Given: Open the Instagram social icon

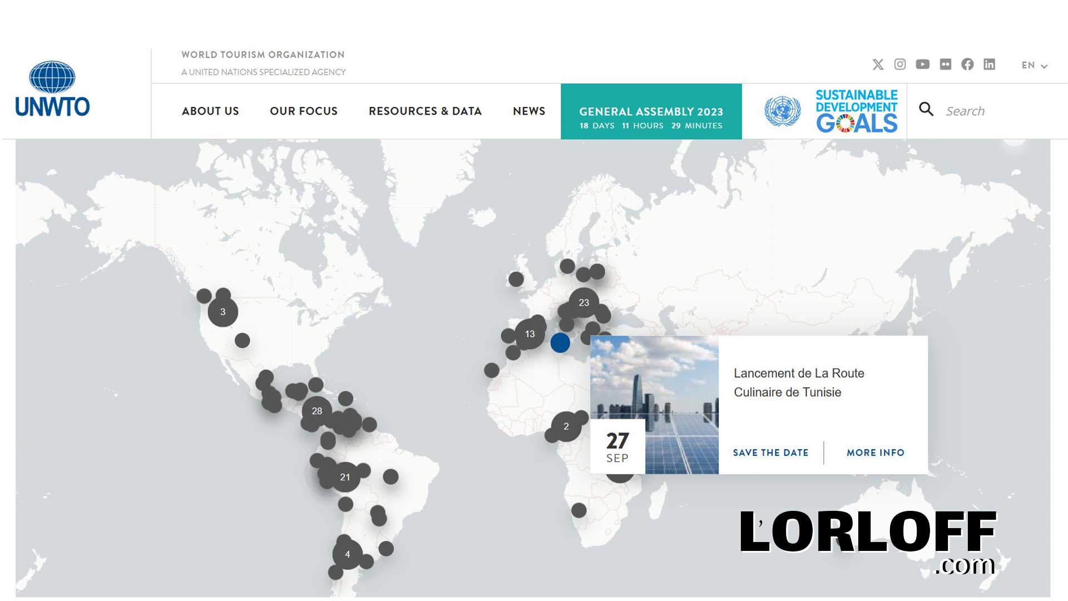Looking at the screenshot, I should tap(900, 65).
